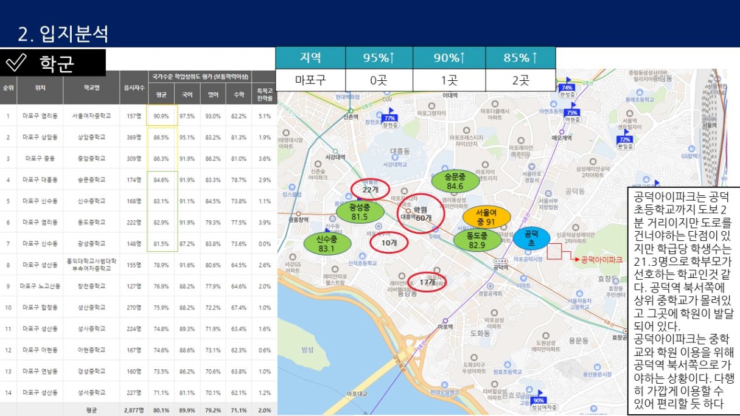Click the 성서중학교 school name cell
The width and height of the screenshot is (740, 416).
[x=92, y=392]
